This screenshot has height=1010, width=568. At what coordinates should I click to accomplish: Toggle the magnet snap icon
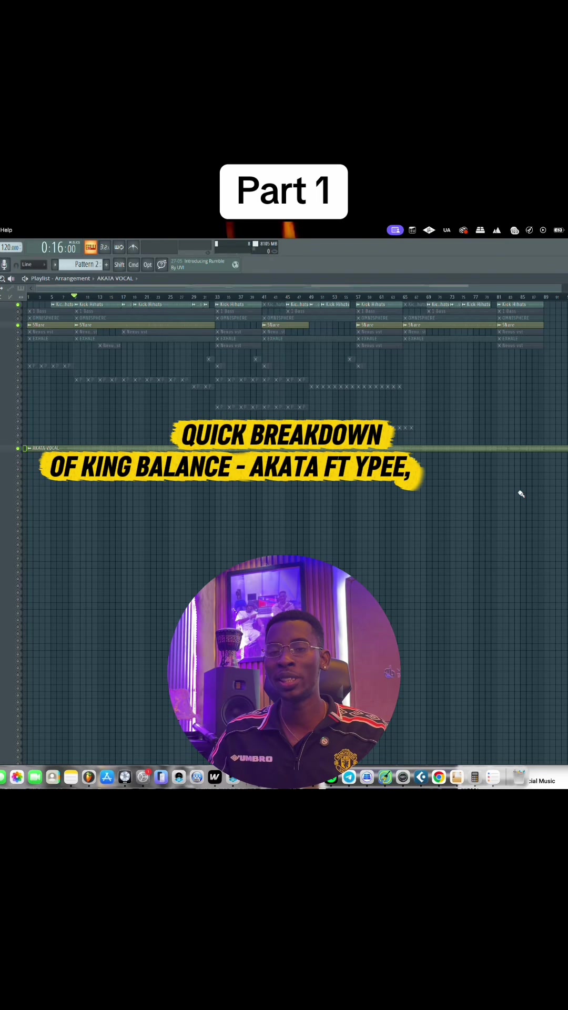point(16,265)
